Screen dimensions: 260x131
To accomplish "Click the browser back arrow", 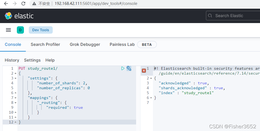I will tap(6, 4).
